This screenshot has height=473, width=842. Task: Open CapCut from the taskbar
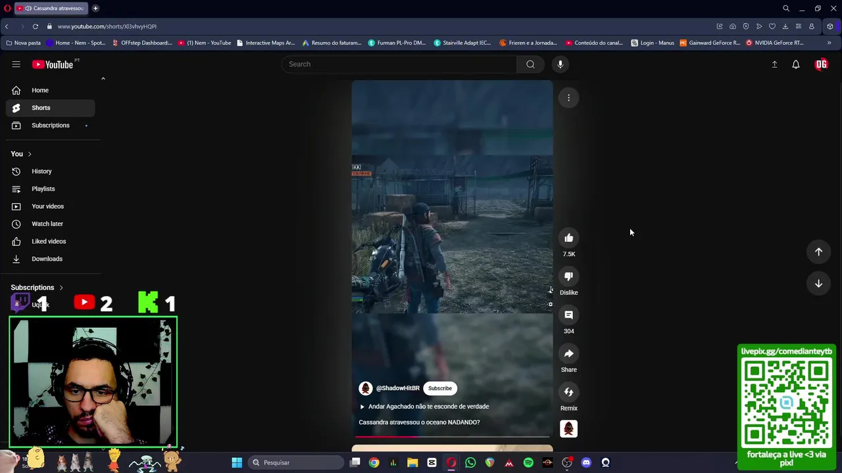432,462
